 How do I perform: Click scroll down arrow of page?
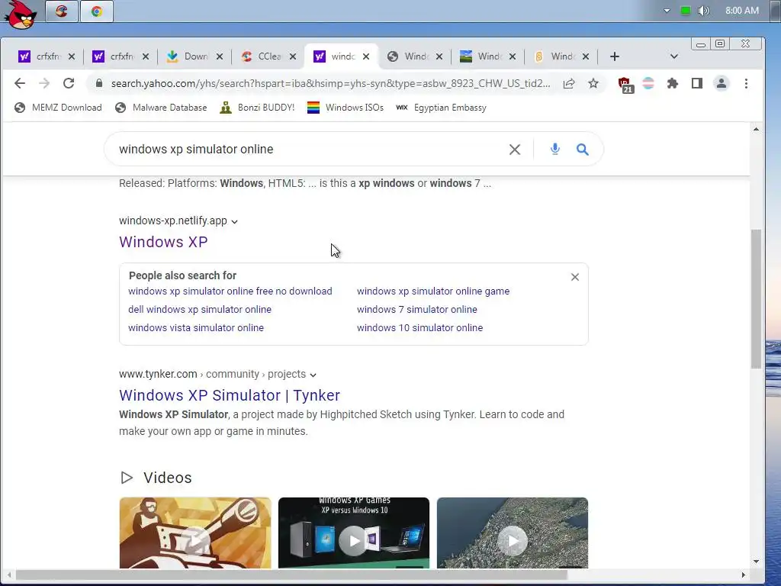click(x=756, y=562)
